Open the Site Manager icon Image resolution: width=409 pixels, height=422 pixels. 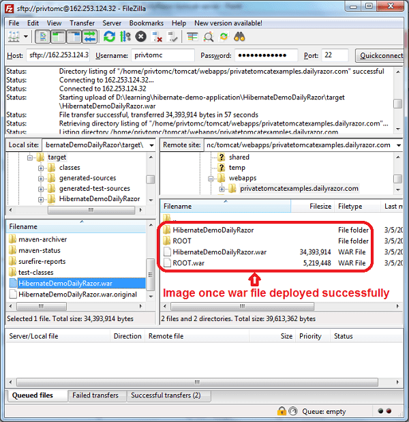(x=14, y=37)
